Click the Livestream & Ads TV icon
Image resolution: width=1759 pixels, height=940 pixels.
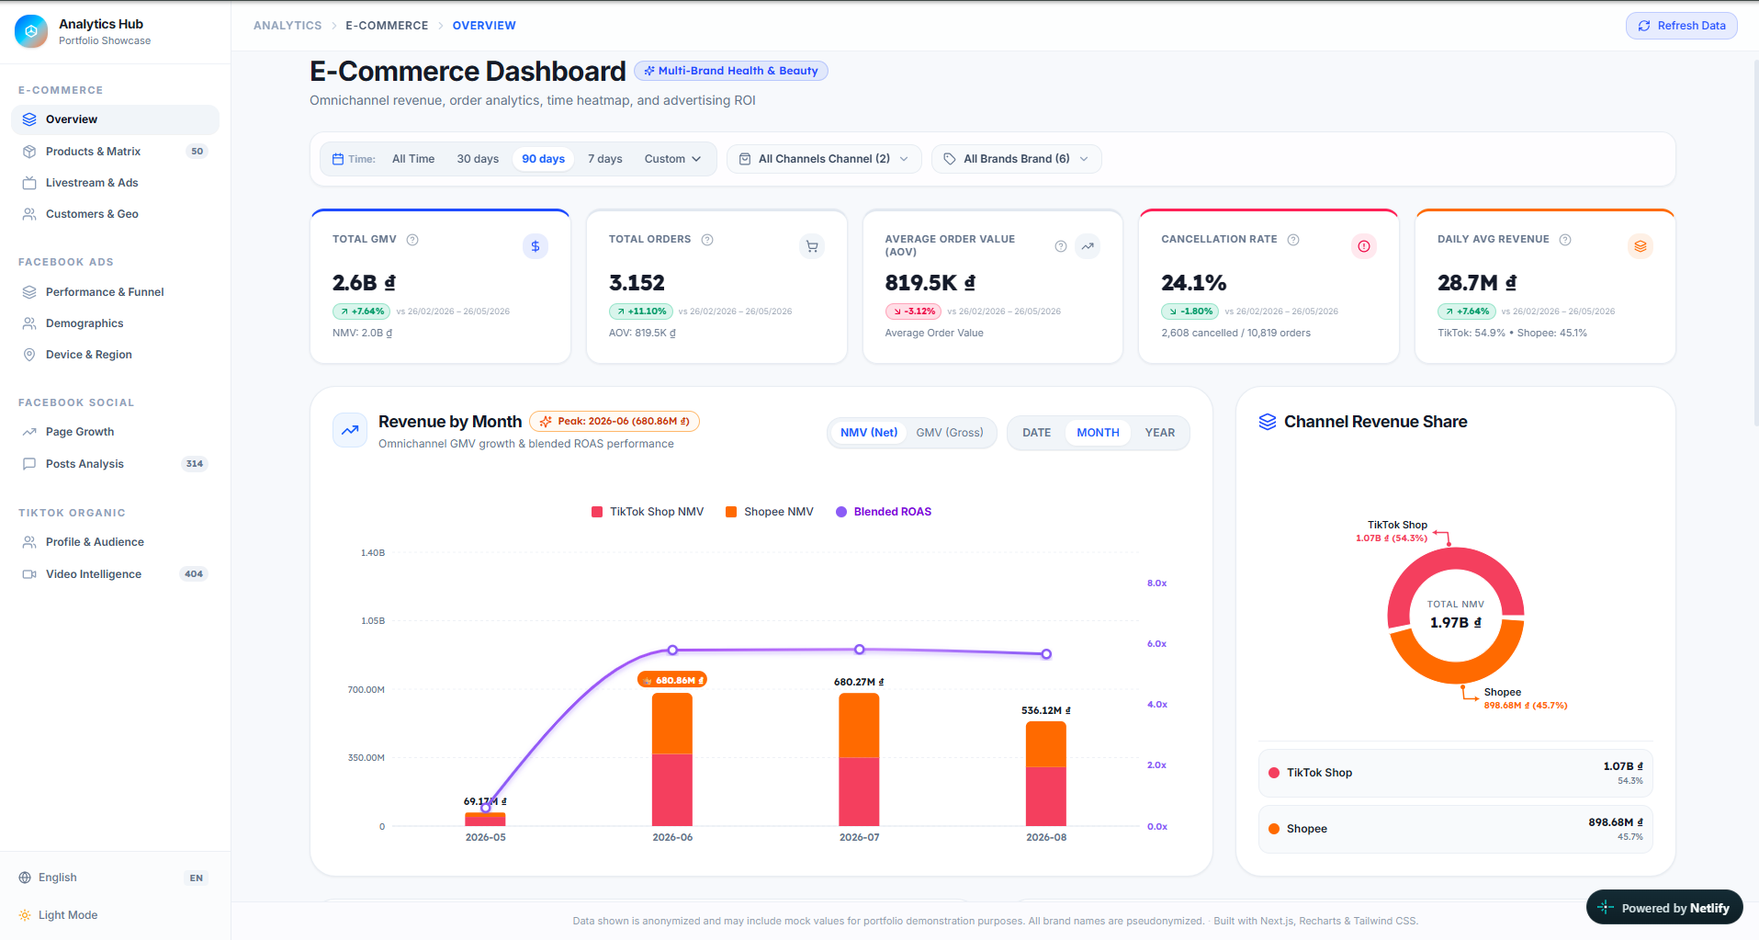click(x=29, y=183)
